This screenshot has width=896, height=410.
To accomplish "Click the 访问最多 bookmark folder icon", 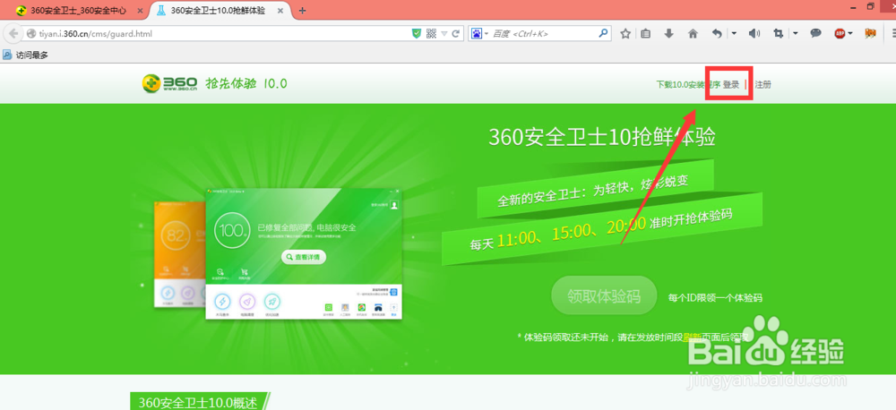I will click(7, 55).
